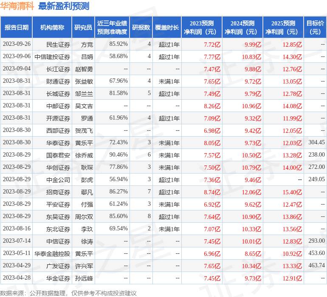Viewport: 327px width, 297px height.
Task: Select the 15.40亿 forecast value
Action: pos(292,192)
